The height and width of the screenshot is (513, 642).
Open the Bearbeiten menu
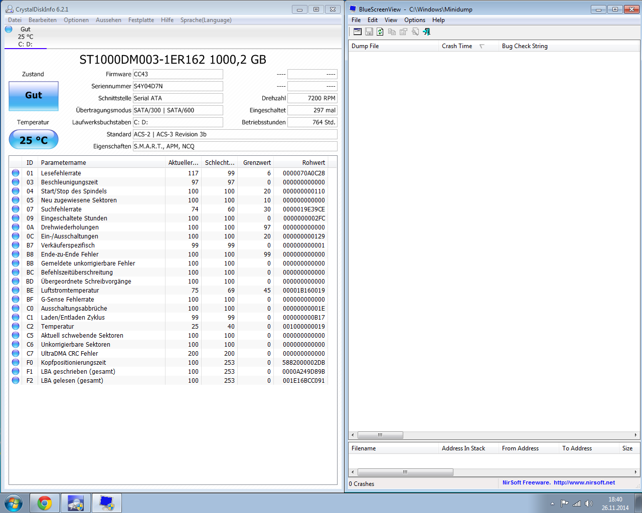pos(43,20)
